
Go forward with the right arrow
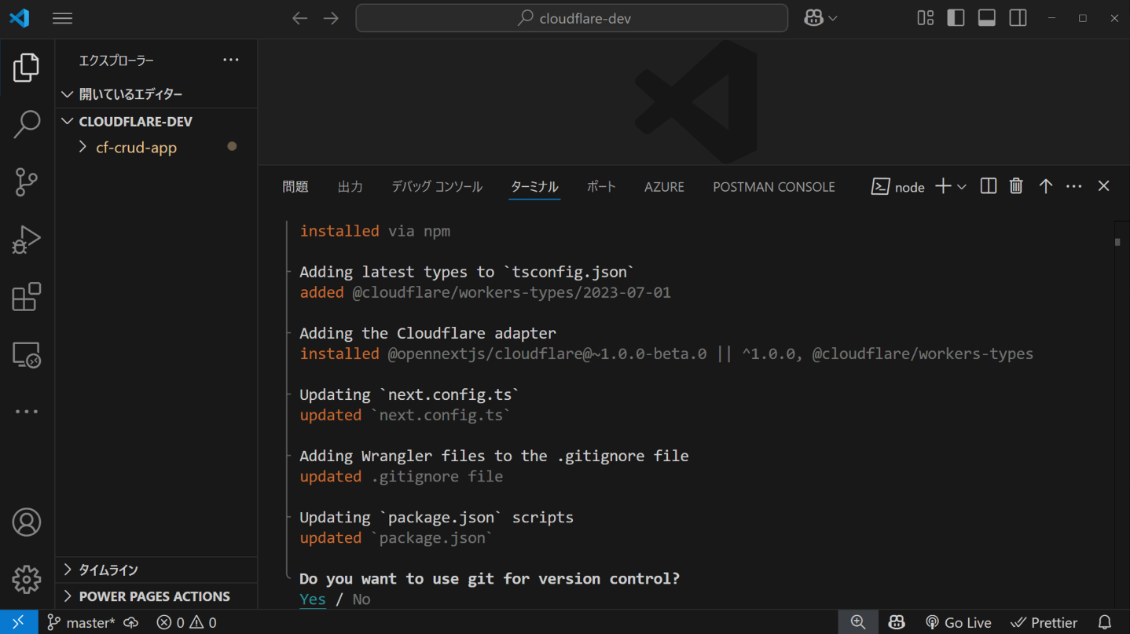point(331,18)
